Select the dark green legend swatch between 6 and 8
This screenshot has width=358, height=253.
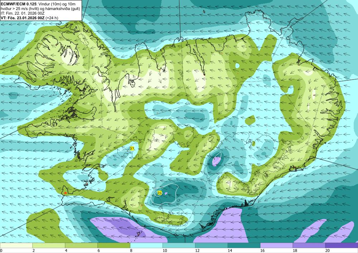(114, 245)
